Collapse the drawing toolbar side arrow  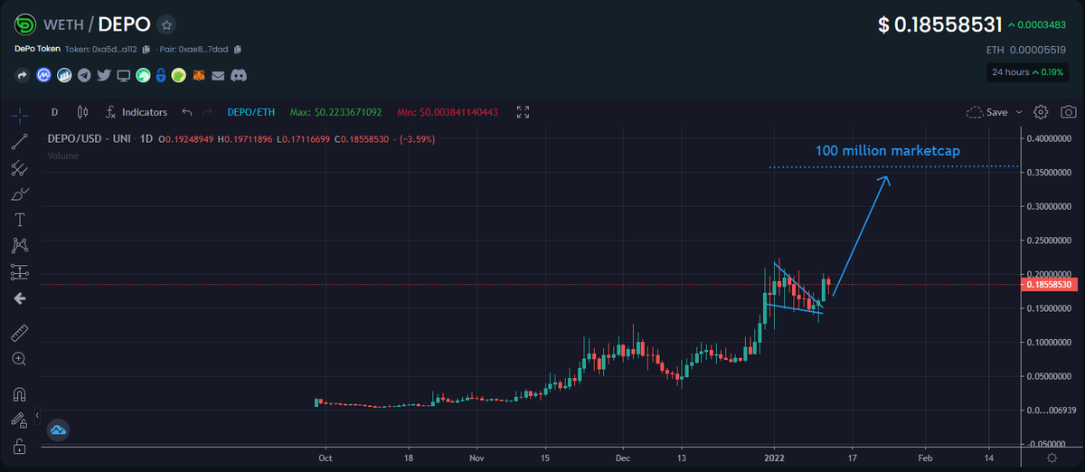pos(37,415)
